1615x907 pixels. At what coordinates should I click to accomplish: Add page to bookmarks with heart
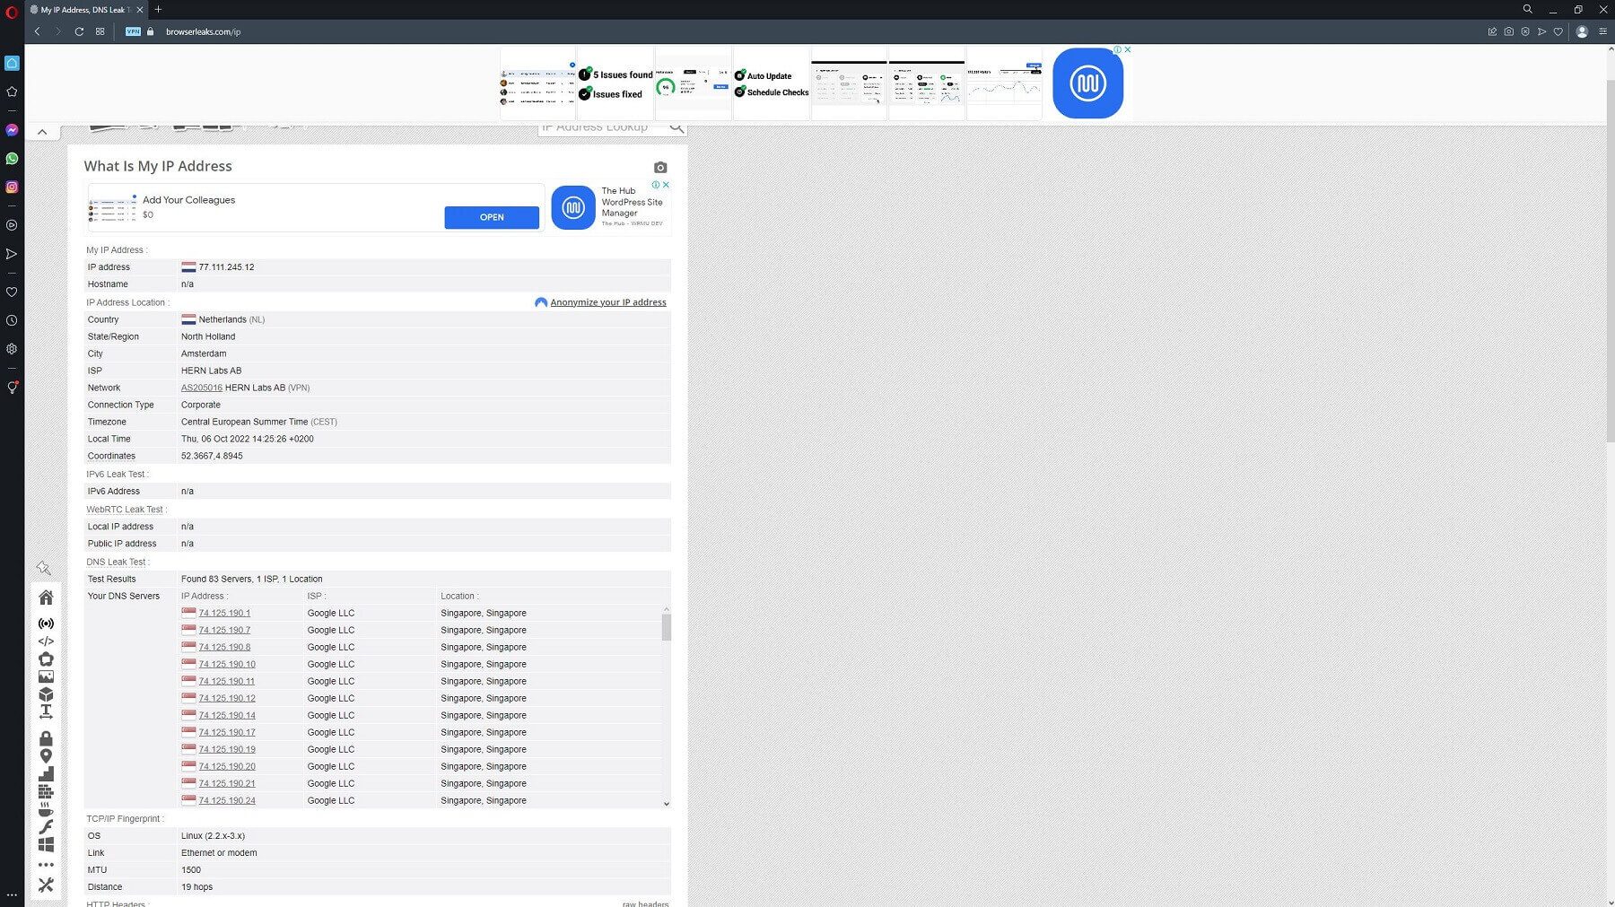1558,31
